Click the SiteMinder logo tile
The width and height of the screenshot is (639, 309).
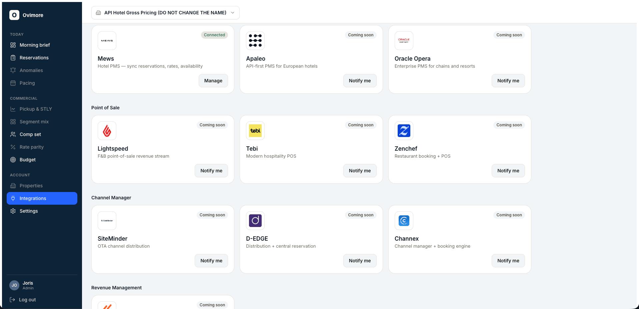(x=107, y=221)
